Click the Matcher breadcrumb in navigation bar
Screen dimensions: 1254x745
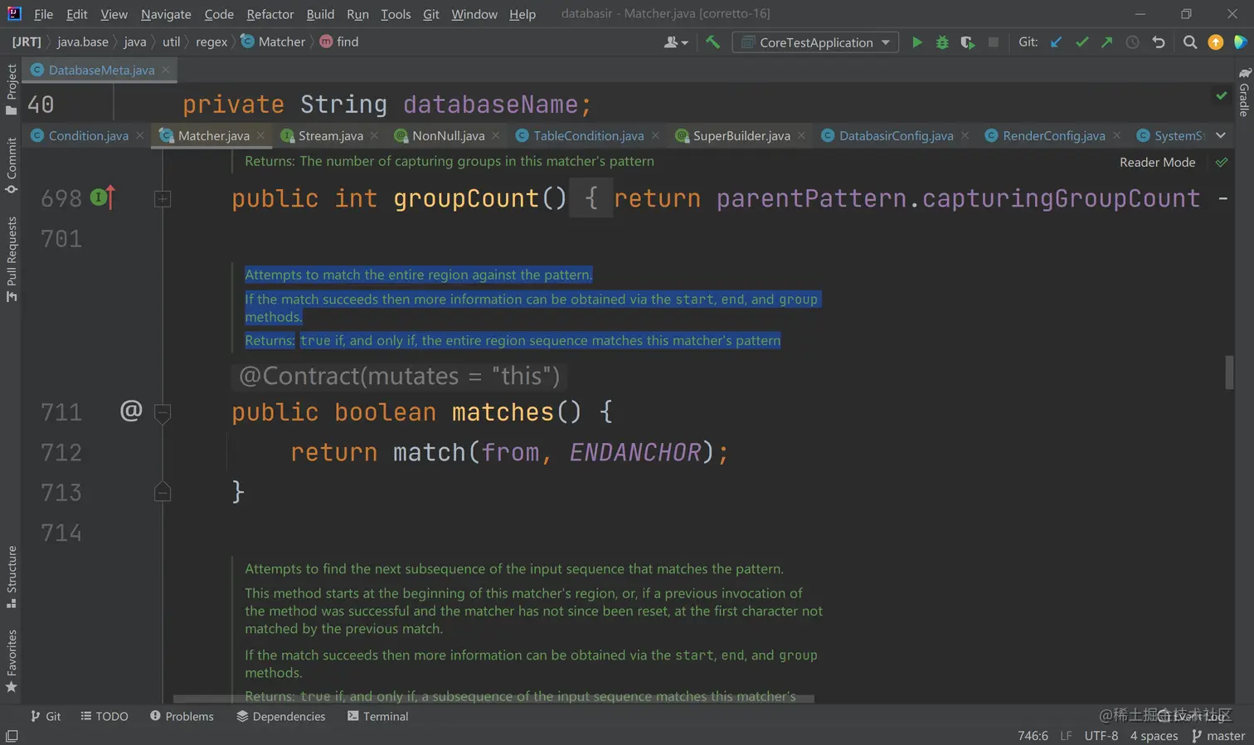[x=273, y=41]
